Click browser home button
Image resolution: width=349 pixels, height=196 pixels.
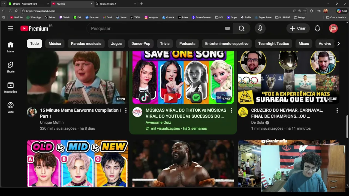pos(17,11)
